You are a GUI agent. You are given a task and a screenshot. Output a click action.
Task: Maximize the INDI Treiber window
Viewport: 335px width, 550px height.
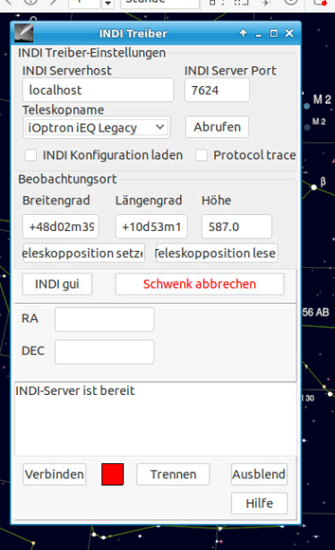(x=273, y=33)
